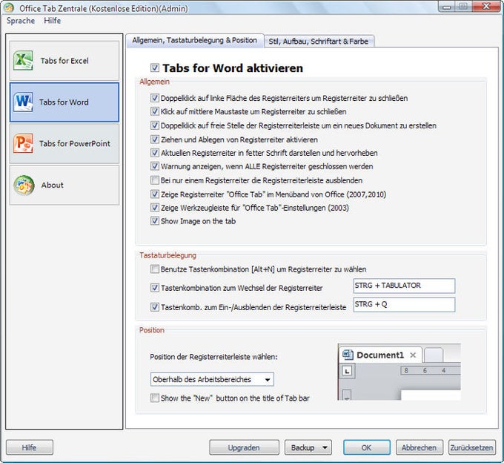
Task: Click the About globe icon
Action: [24, 185]
